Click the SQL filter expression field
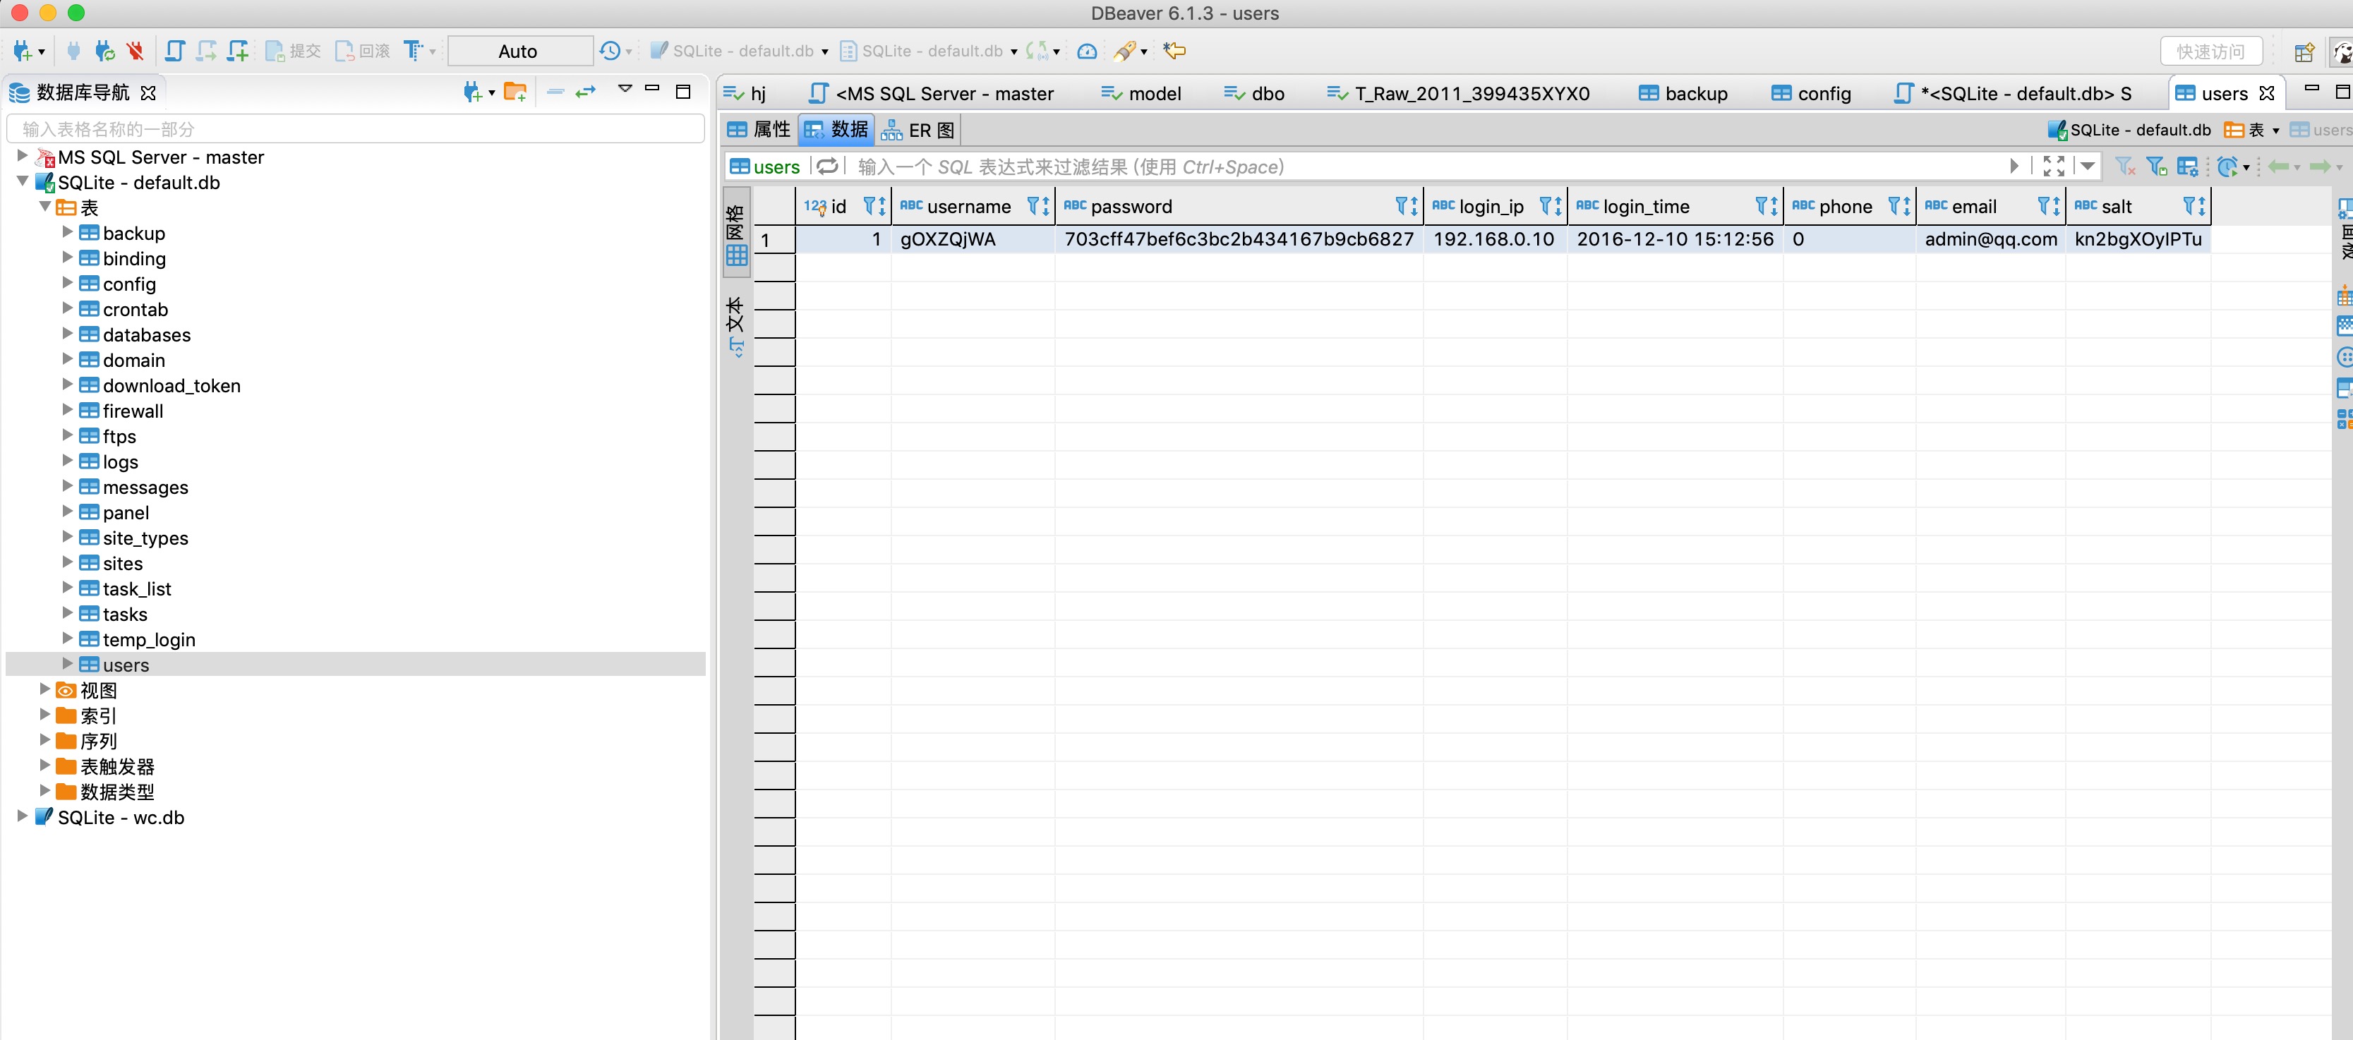This screenshot has width=2353, height=1040. tap(1430, 167)
